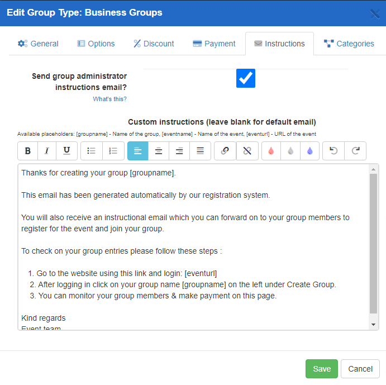
Task: Pick the blue text color droplet
Action: [309, 151]
